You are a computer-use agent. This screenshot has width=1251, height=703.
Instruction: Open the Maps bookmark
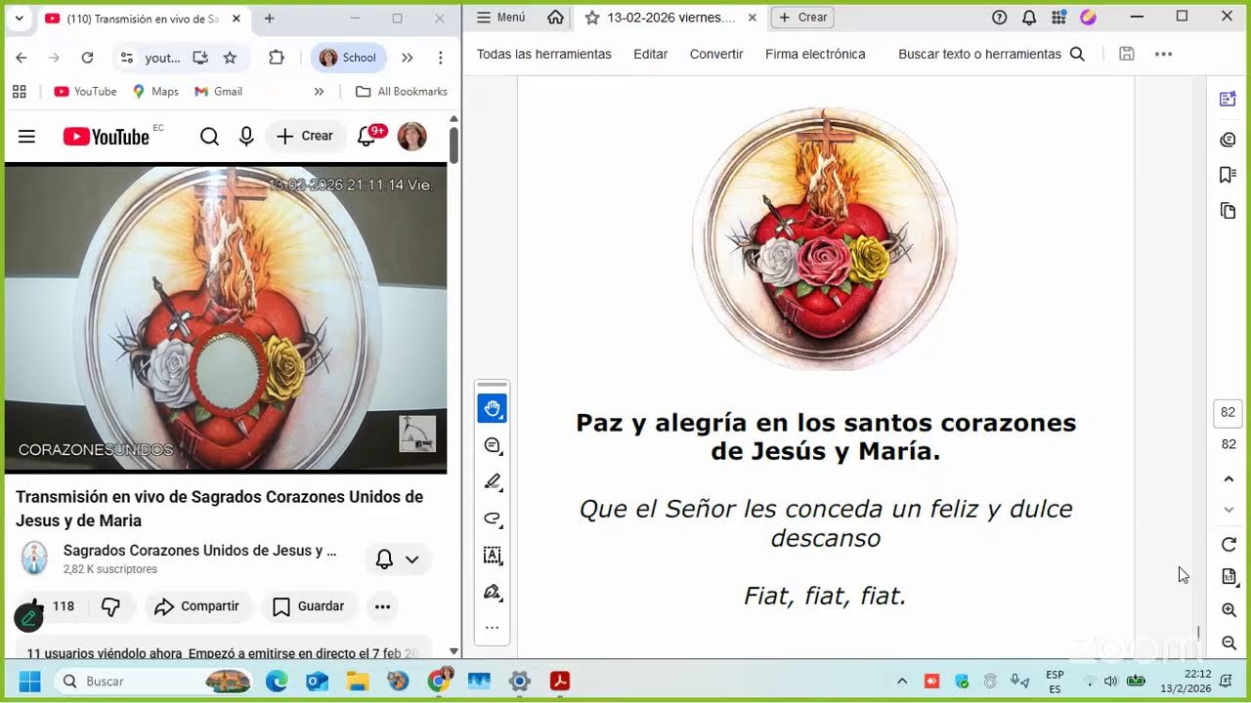[x=155, y=91]
